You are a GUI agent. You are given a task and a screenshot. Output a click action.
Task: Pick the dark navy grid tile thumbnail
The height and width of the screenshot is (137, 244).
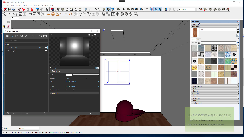pyautogui.click(x=195, y=81)
